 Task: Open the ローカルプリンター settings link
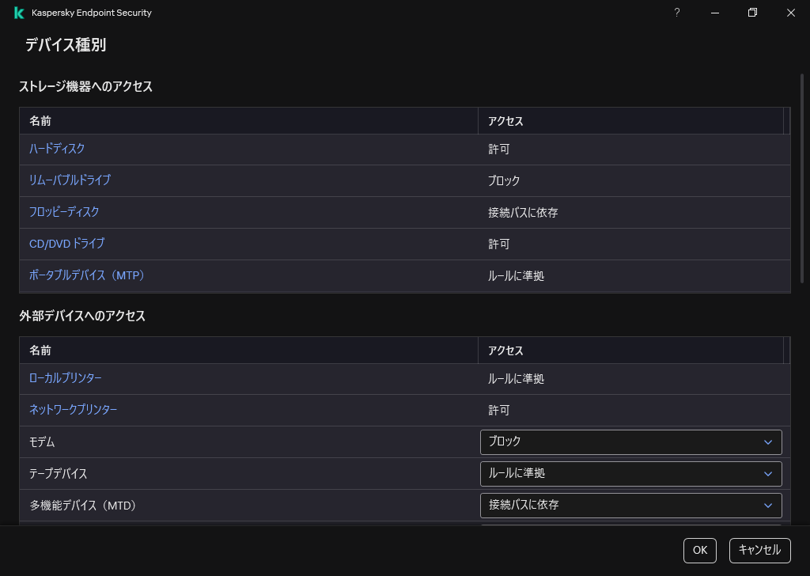[x=66, y=378]
